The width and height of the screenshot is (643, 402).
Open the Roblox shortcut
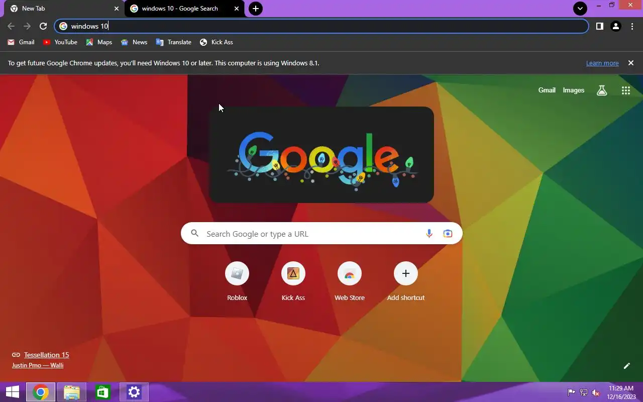pos(237,281)
